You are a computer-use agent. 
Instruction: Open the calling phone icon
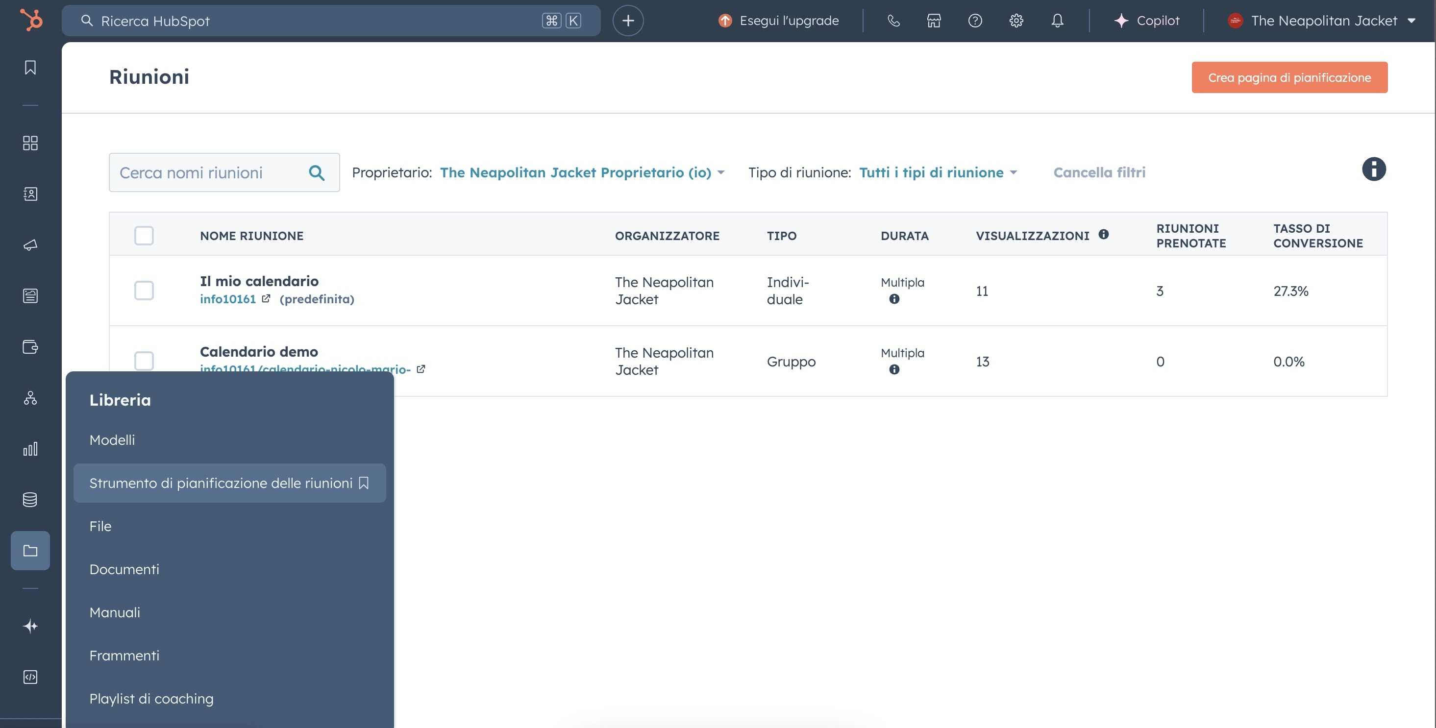pyautogui.click(x=893, y=21)
